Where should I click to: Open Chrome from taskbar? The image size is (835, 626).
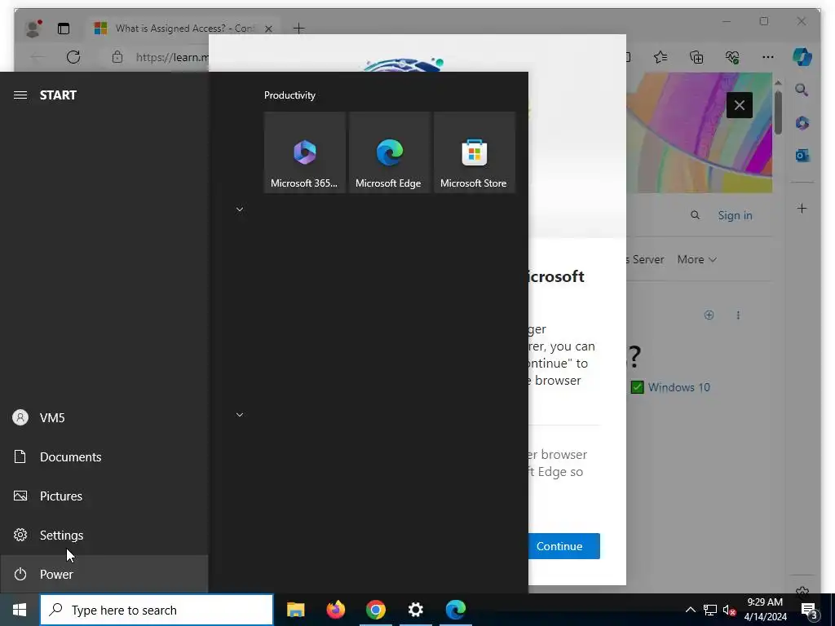point(375,610)
